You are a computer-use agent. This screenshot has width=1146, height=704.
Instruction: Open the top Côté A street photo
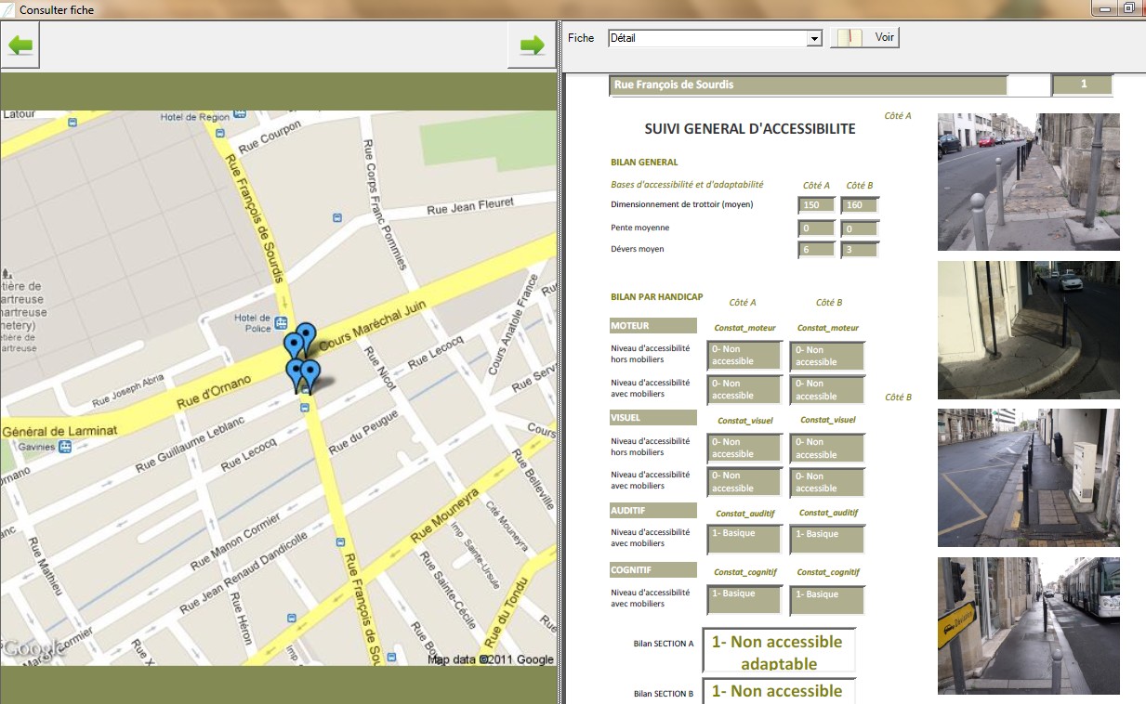1028,182
